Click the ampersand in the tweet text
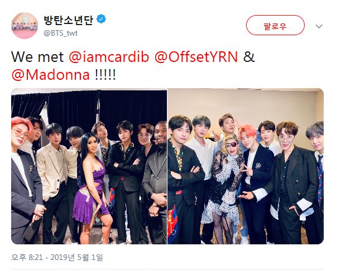Viewport: 341px width, 270px height. click(x=249, y=57)
